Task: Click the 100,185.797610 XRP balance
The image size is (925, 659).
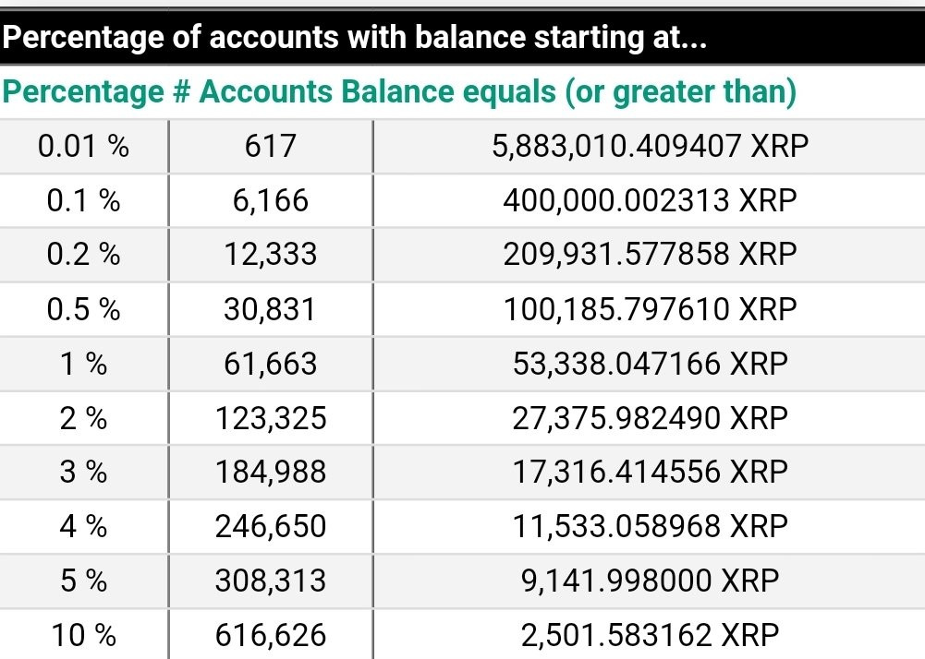Action: [650, 309]
